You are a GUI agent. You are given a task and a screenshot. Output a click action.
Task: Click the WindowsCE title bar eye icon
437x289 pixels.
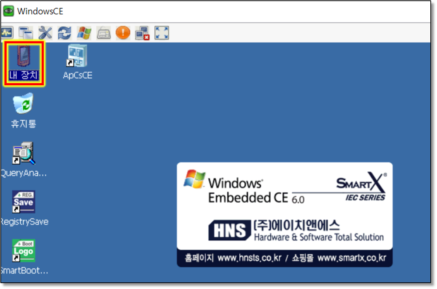[x=8, y=11]
